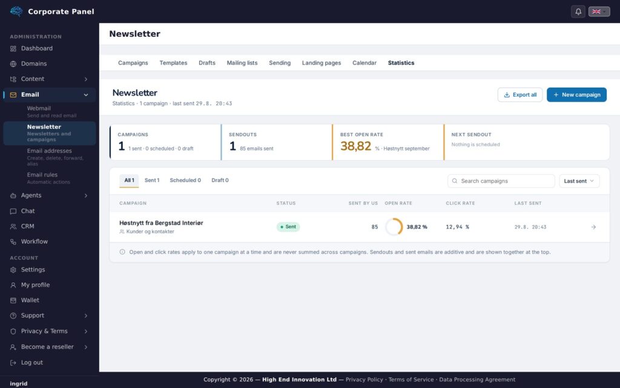Select the All 1 filter tab
This screenshot has width=620, height=388.
129,180
